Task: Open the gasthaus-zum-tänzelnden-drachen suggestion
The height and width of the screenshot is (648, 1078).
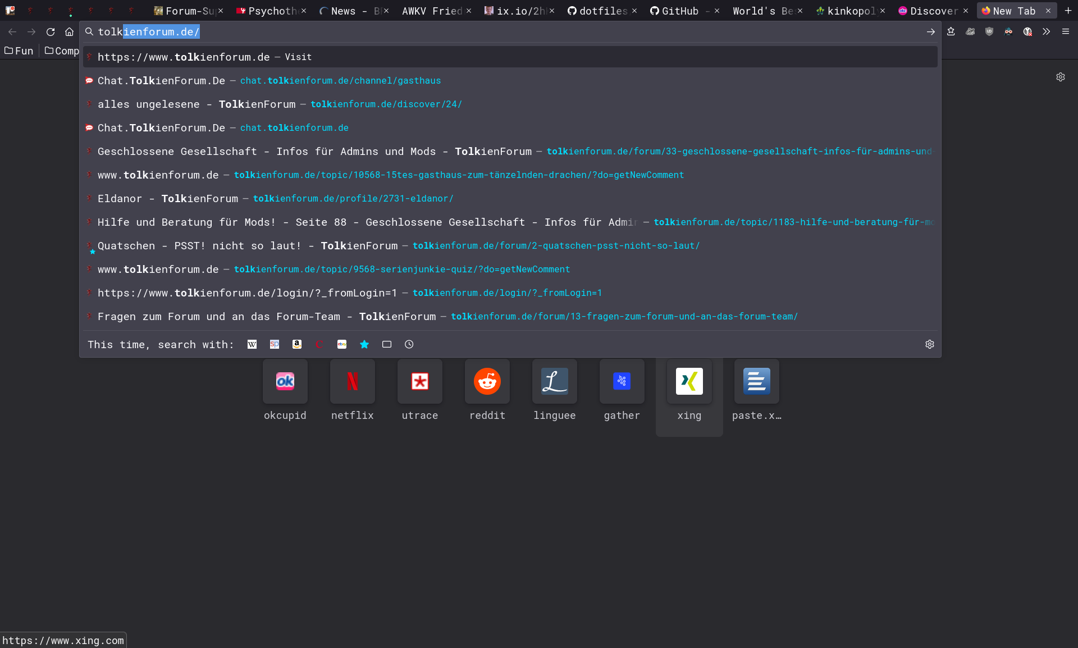Action: (x=510, y=175)
